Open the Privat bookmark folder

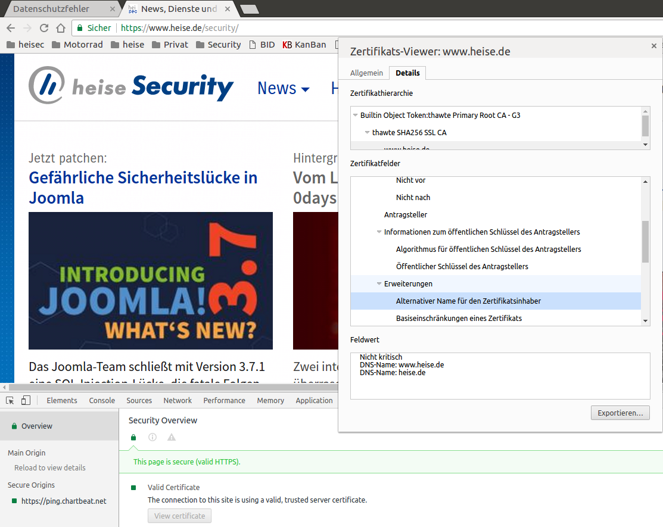(170, 45)
